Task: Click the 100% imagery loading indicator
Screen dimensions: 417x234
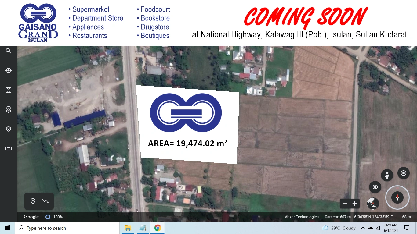Action: click(54, 217)
